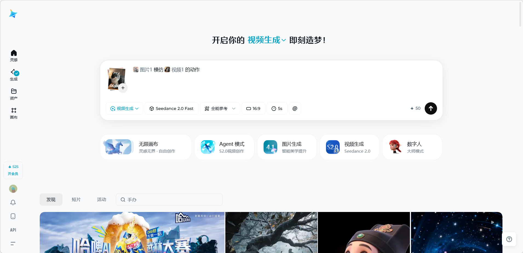Click the plus icon to add reference media
Viewport: 523px width, 253px height.
(123, 88)
